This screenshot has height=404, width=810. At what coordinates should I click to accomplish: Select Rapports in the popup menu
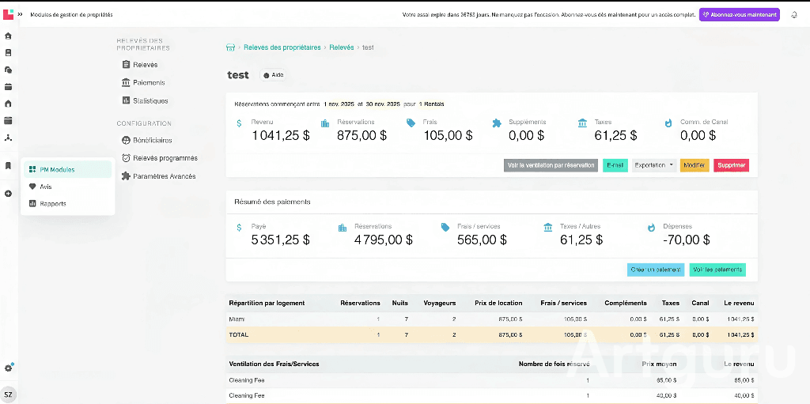(x=67, y=203)
